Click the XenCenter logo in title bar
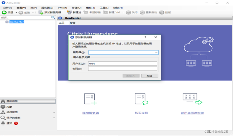 pos(3,3)
